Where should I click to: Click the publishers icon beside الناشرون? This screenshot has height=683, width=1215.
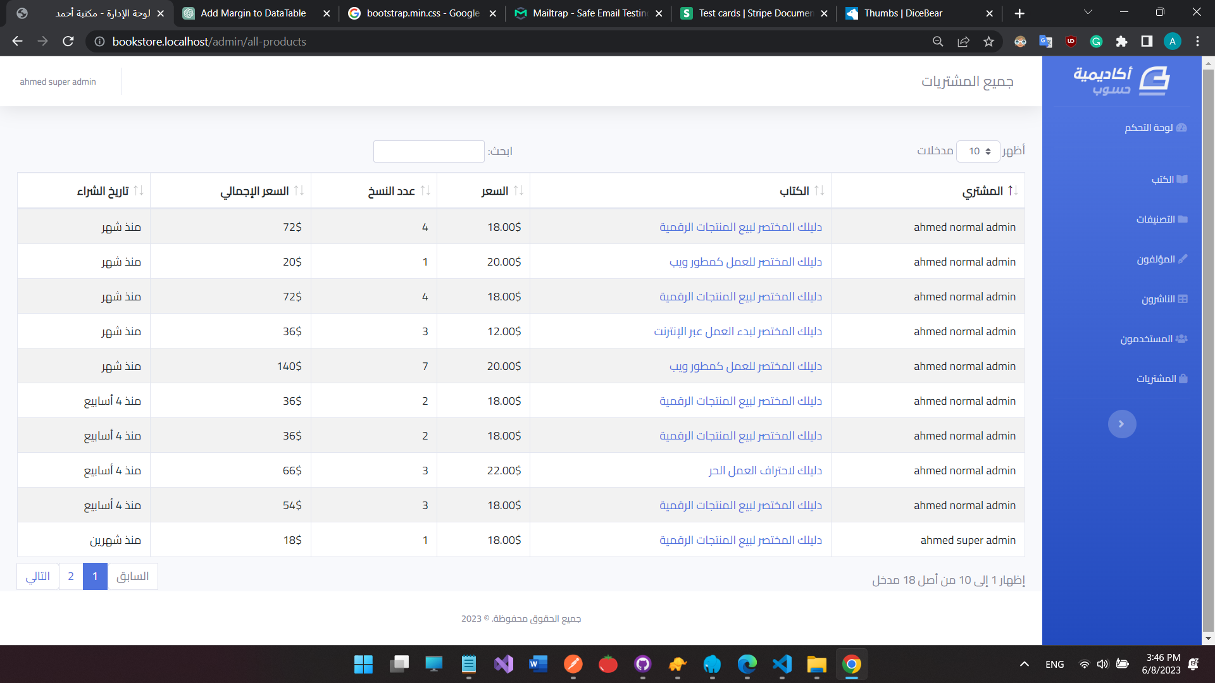click(1182, 298)
